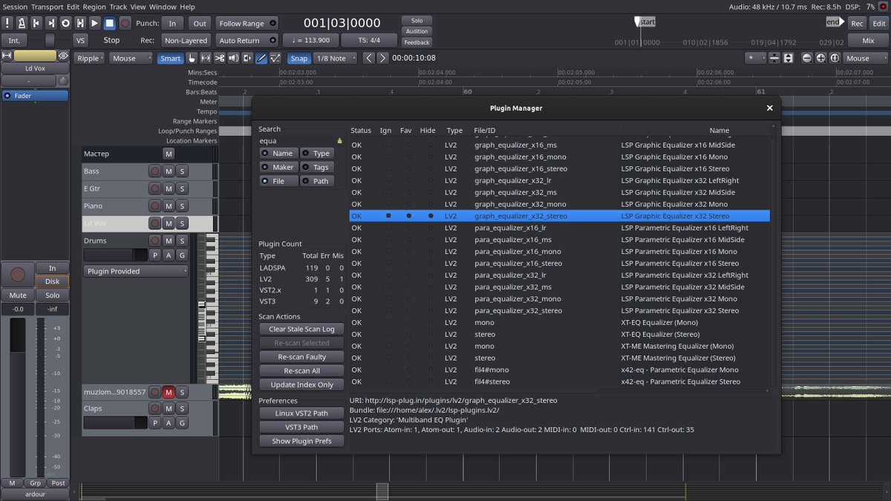Open the zoom focus Mouse dropdown at right
The image size is (891, 501).
pos(864,58)
